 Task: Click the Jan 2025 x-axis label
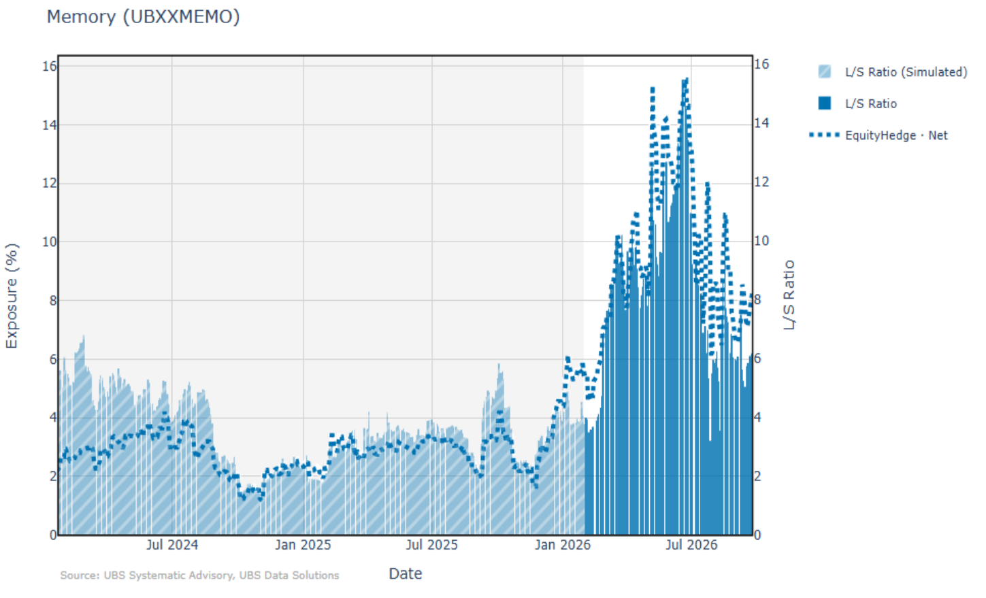(x=303, y=545)
